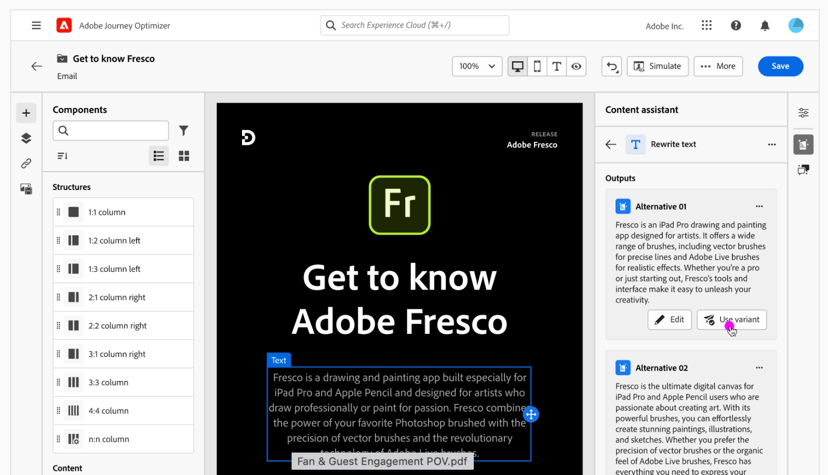This screenshot has height=475, width=828.
Task: Select the n:n column structure
Action: [x=123, y=439]
